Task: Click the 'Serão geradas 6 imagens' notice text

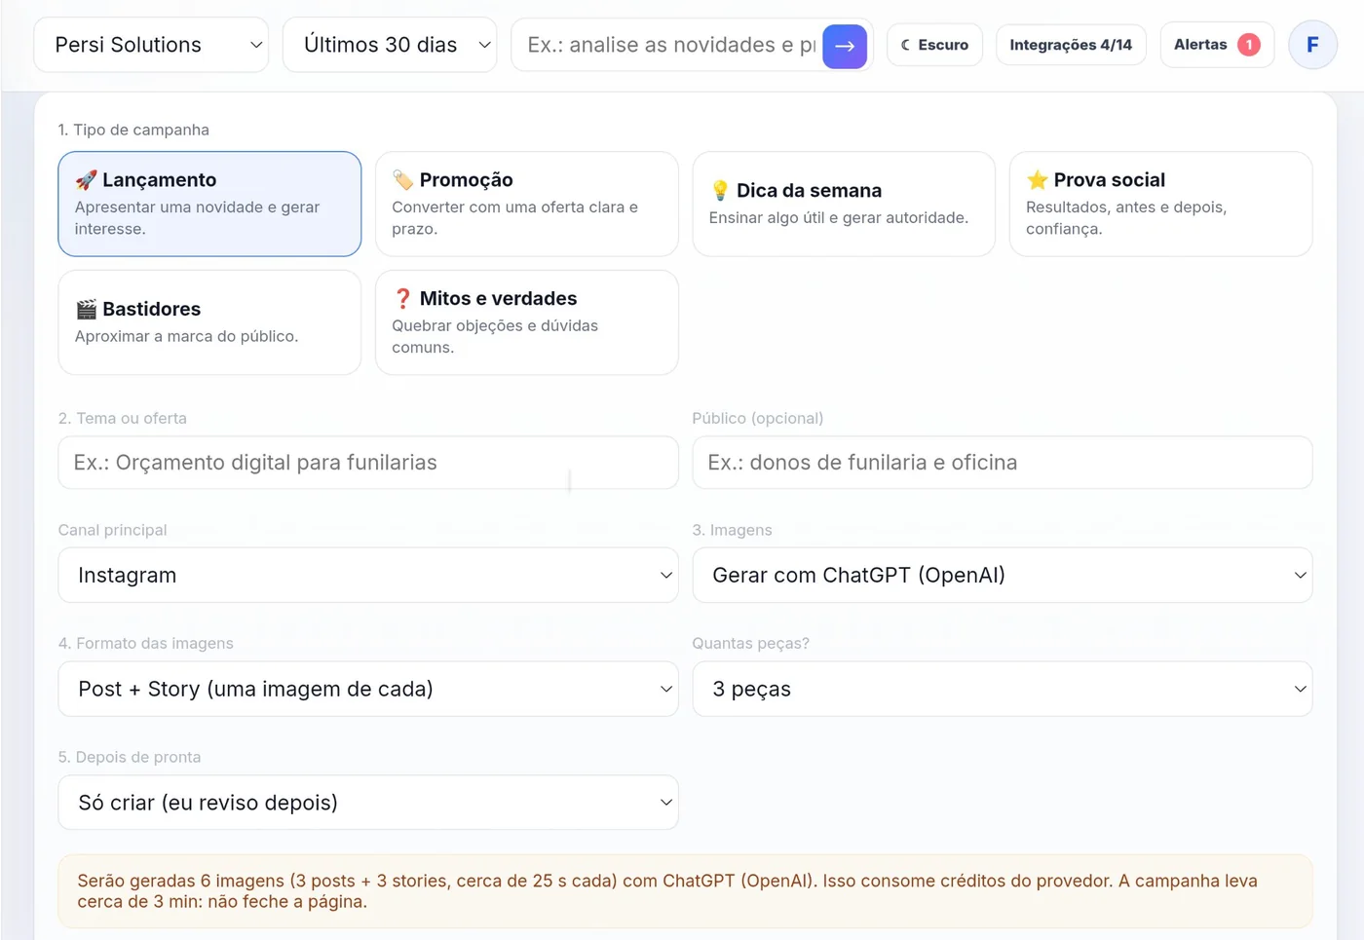Action: [667, 891]
